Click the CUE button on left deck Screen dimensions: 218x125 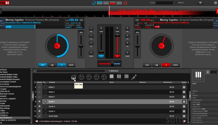pos(42,65)
